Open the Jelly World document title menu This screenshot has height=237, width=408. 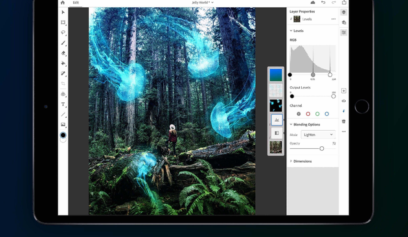pyautogui.click(x=203, y=3)
